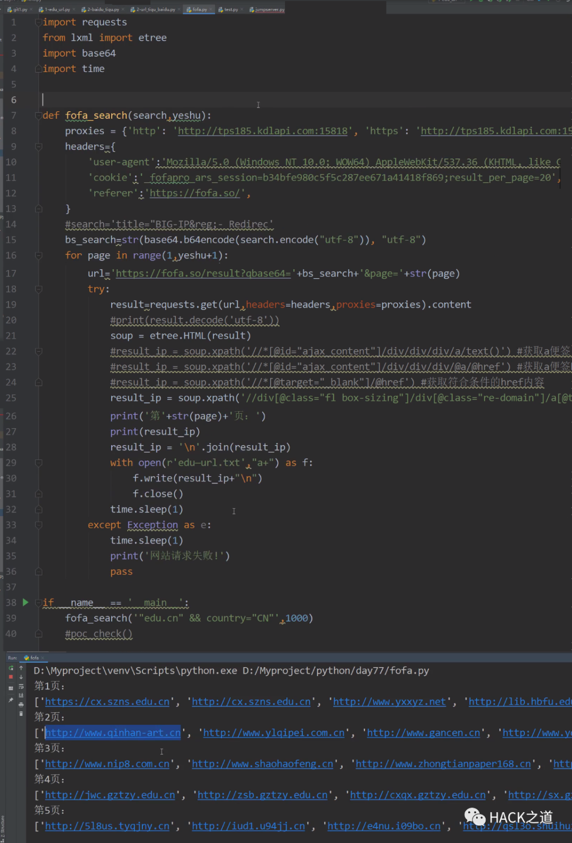Pin the Run tab

[x=11, y=700]
